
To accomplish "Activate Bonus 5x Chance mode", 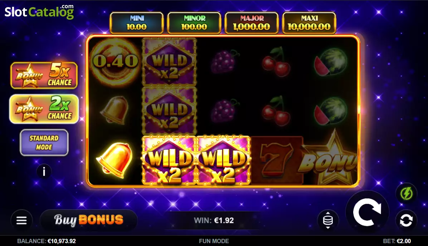I will coord(44,75).
